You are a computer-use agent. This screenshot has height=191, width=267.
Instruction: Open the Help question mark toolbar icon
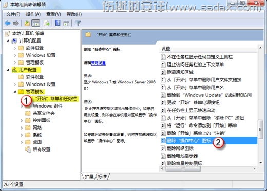tap(58, 23)
